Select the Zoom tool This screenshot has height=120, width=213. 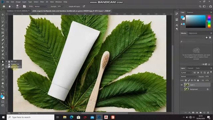pyautogui.click(x=3, y=87)
